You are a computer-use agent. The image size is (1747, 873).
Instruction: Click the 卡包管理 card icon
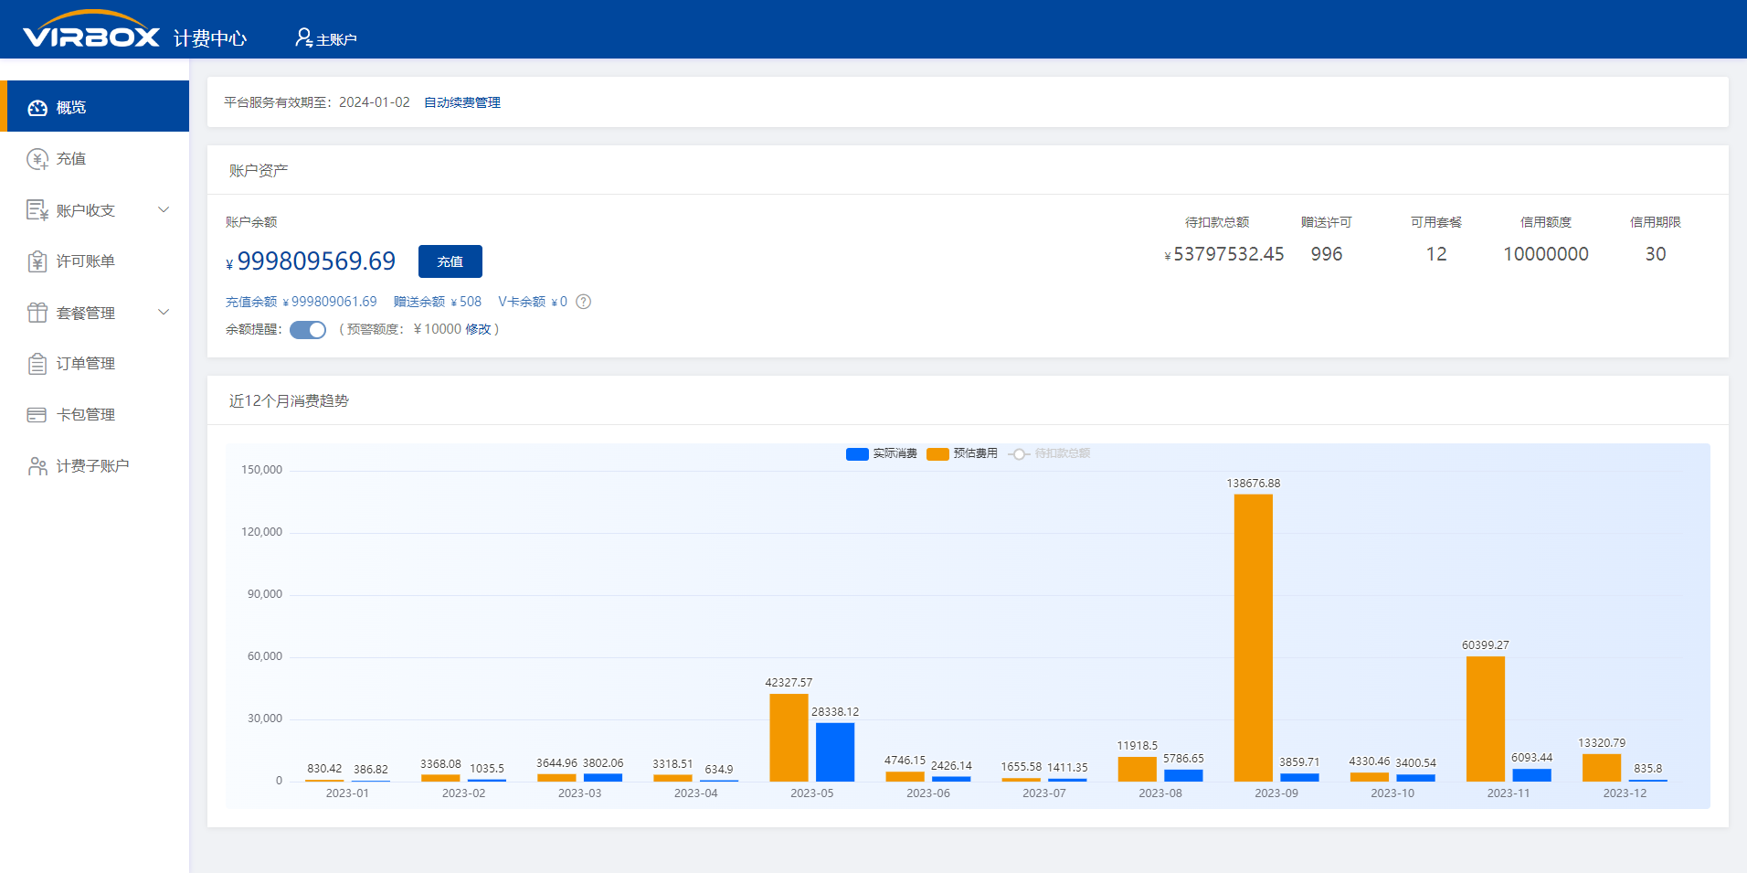(37, 415)
